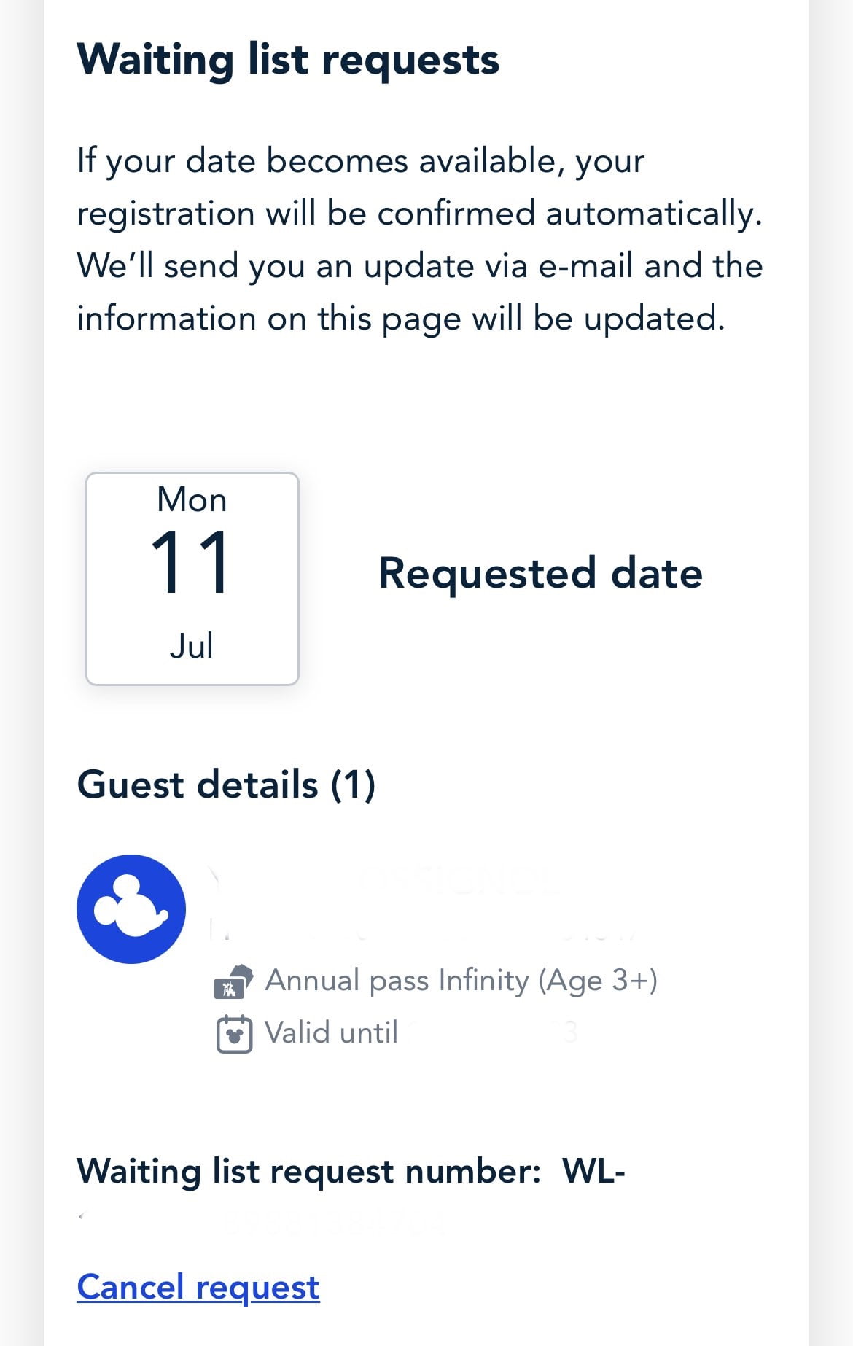
Task: Click the Mon weekday in the date card
Action: click(192, 500)
